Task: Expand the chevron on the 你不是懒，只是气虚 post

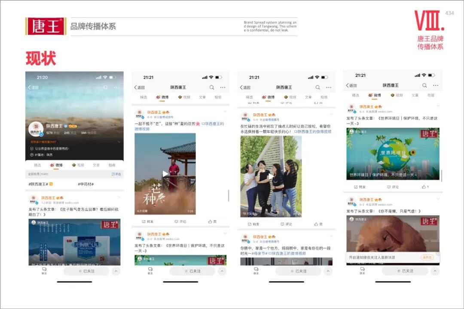Action: click(x=438, y=199)
